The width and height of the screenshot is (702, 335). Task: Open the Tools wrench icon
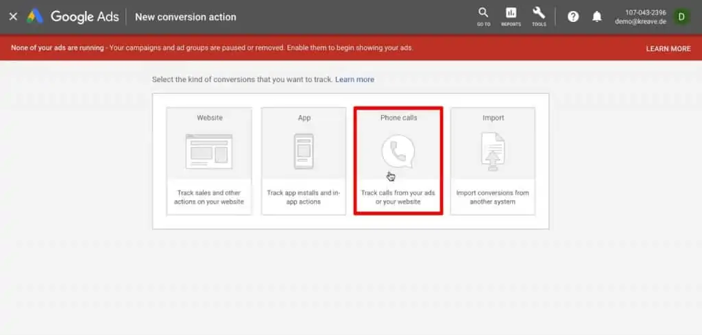[539, 17]
